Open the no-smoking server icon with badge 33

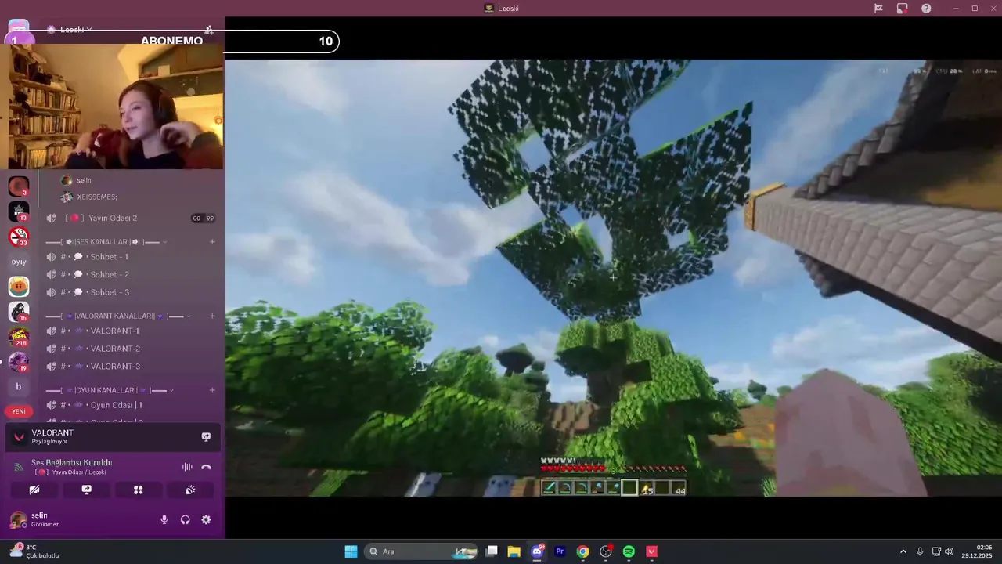(x=19, y=236)
